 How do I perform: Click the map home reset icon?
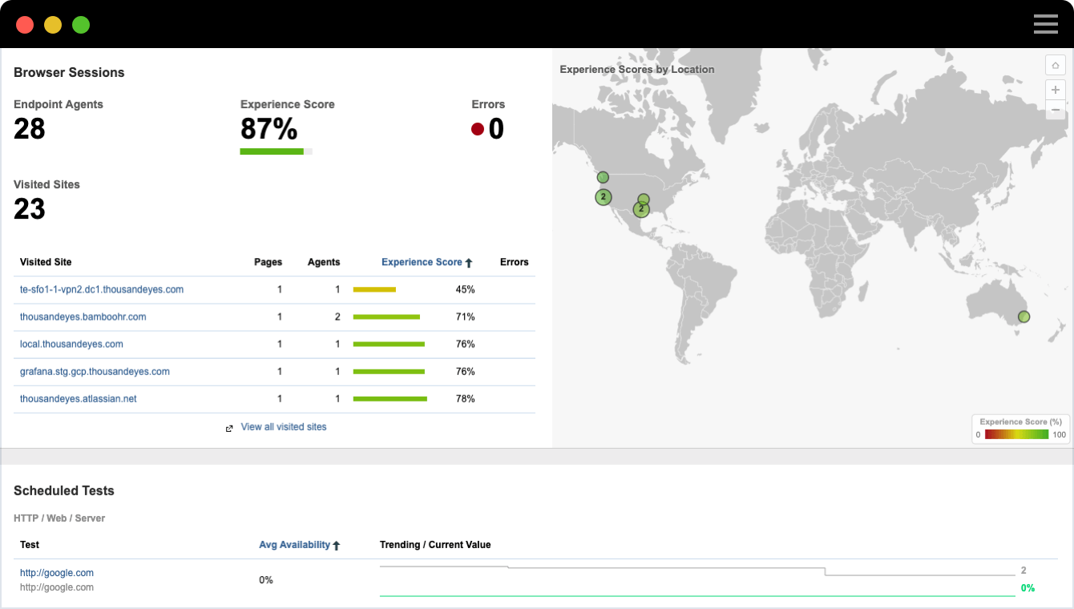pyautogui.click(x=1056, y=66)
